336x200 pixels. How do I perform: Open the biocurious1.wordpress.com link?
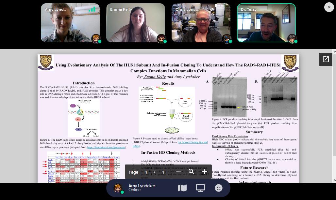106,147
